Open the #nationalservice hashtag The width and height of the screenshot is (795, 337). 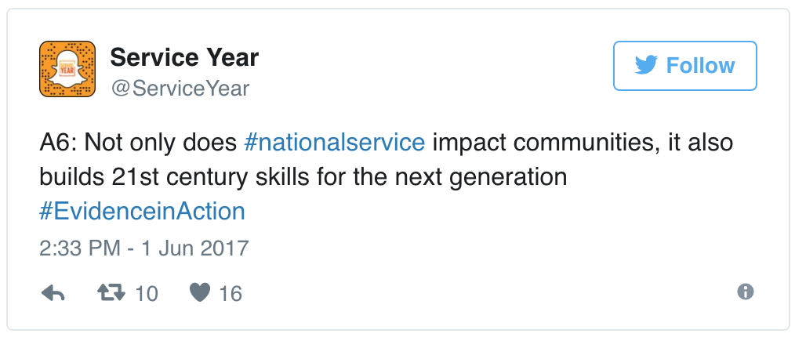click(x=335, y=143)
